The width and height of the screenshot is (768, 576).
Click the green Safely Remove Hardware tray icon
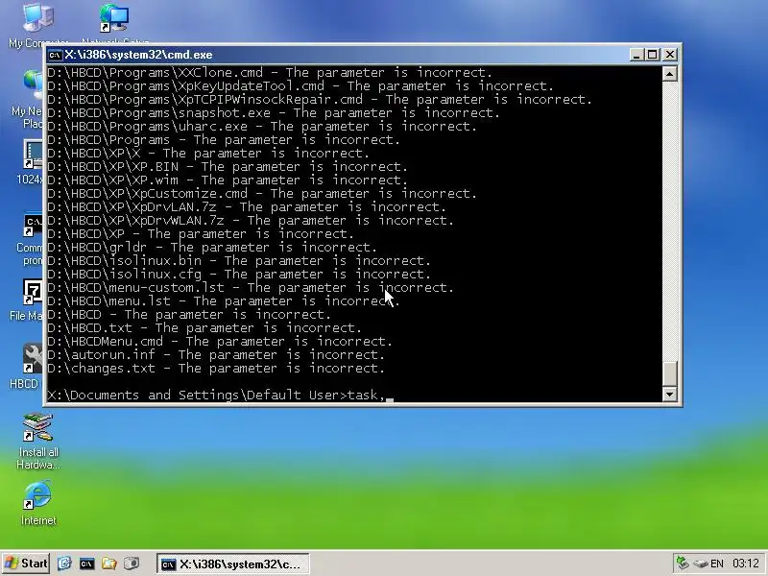click(683, 564)
